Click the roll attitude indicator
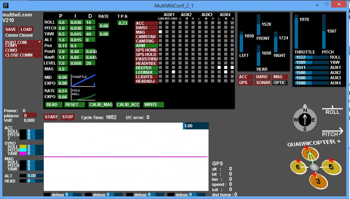The width and height of the screenshot is (350, 199). tap(332, 110)
